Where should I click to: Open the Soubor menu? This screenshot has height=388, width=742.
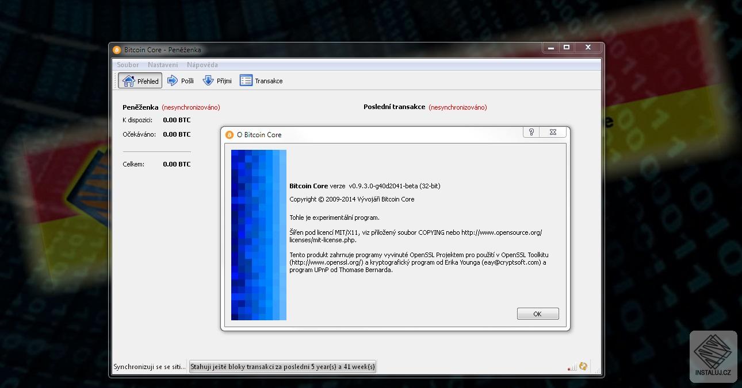tap(128, 65)
